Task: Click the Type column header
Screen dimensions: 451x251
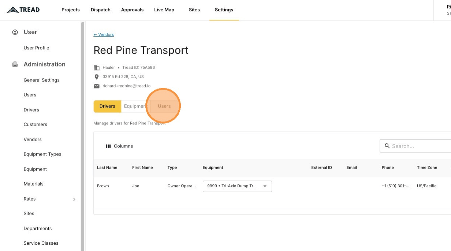Action: 172,168
